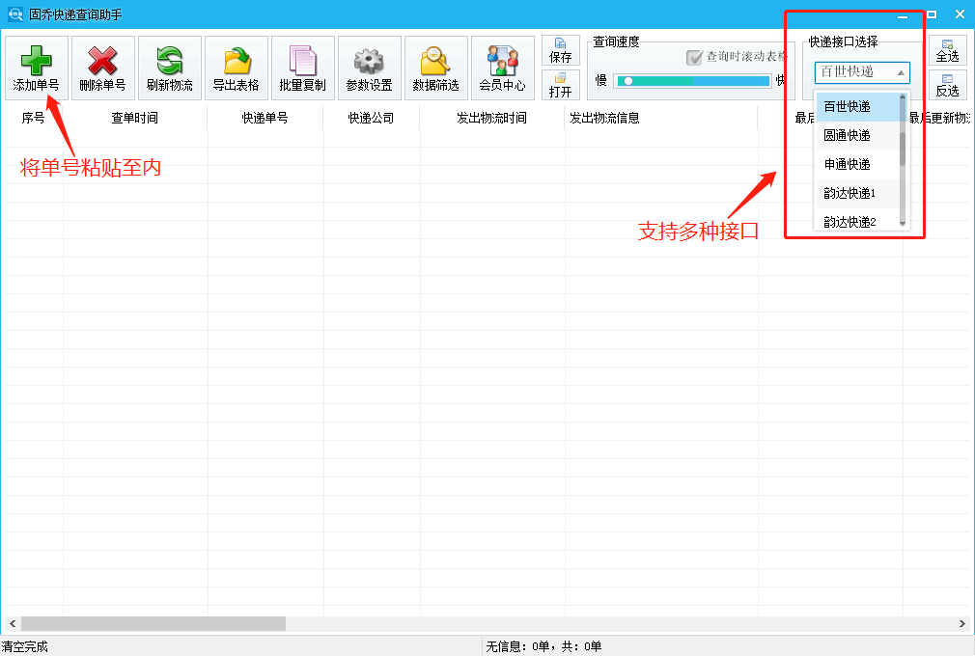Click 清空完成 status bar text
The height and width of the screenshot is (656, 975).
point(25,646)
